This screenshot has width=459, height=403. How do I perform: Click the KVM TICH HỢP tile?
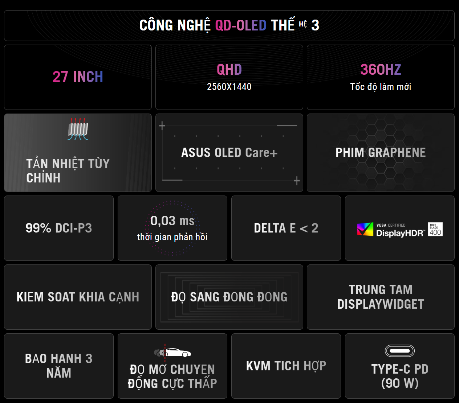point(286,366)
